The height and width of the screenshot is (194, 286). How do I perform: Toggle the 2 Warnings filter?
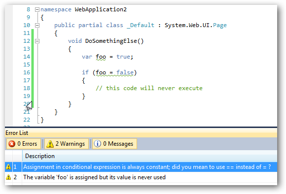click(67, 144)
